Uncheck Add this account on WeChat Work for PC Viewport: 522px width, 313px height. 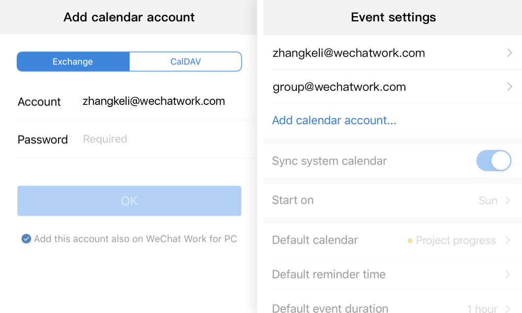pyautogui.click(x=26, y=239)
